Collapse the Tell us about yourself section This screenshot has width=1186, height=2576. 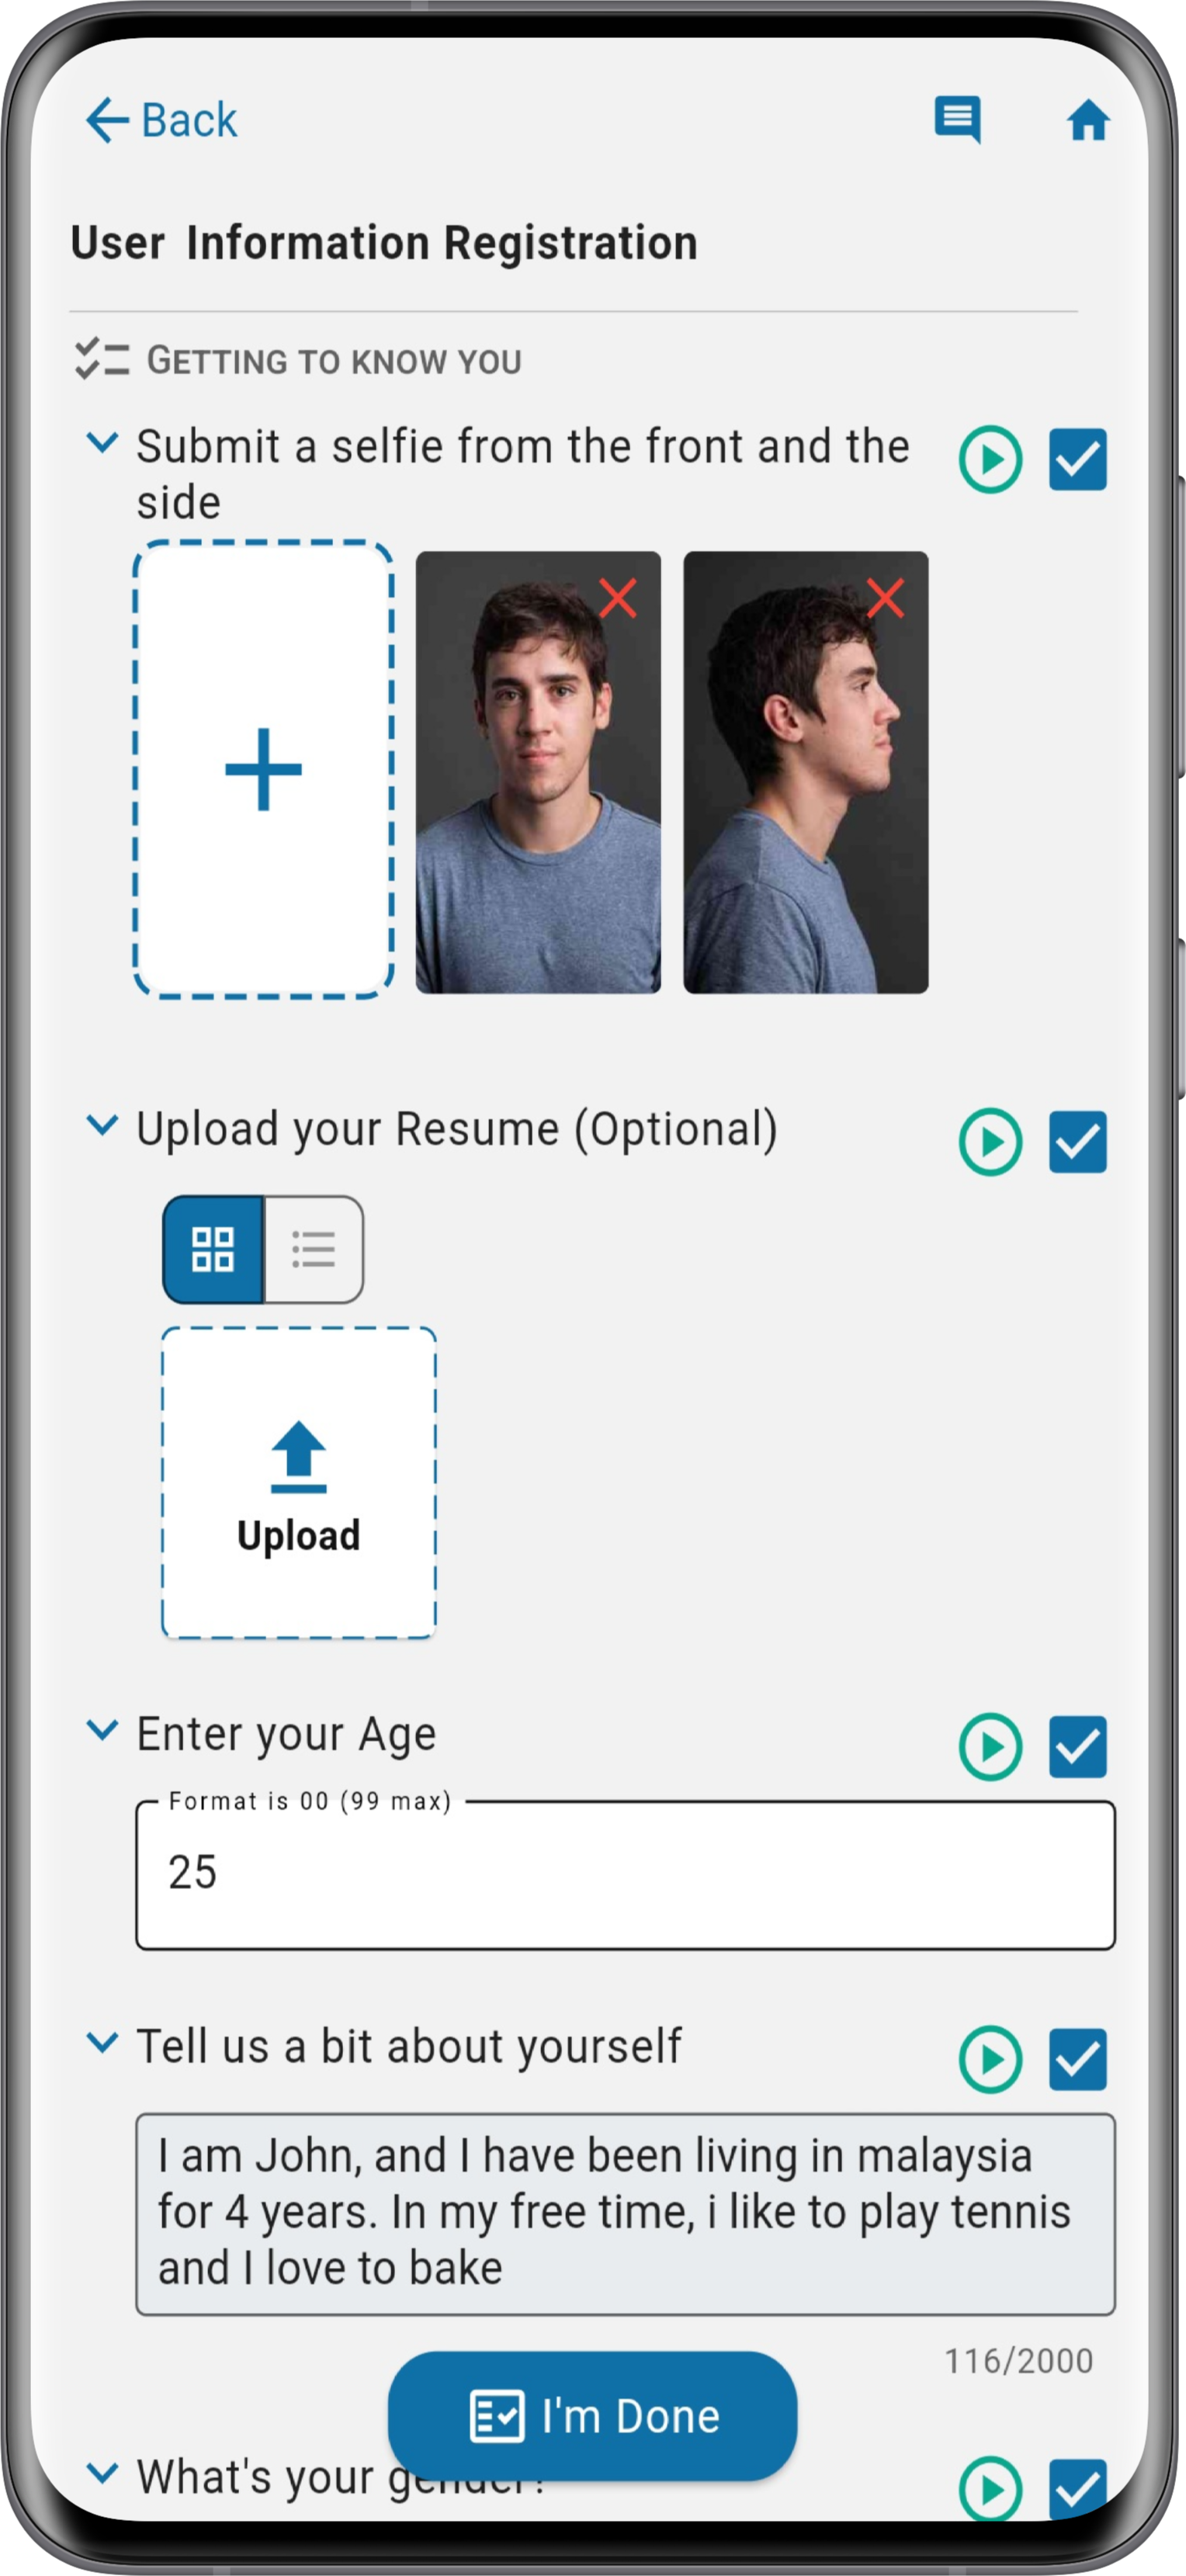point(102,2041)
